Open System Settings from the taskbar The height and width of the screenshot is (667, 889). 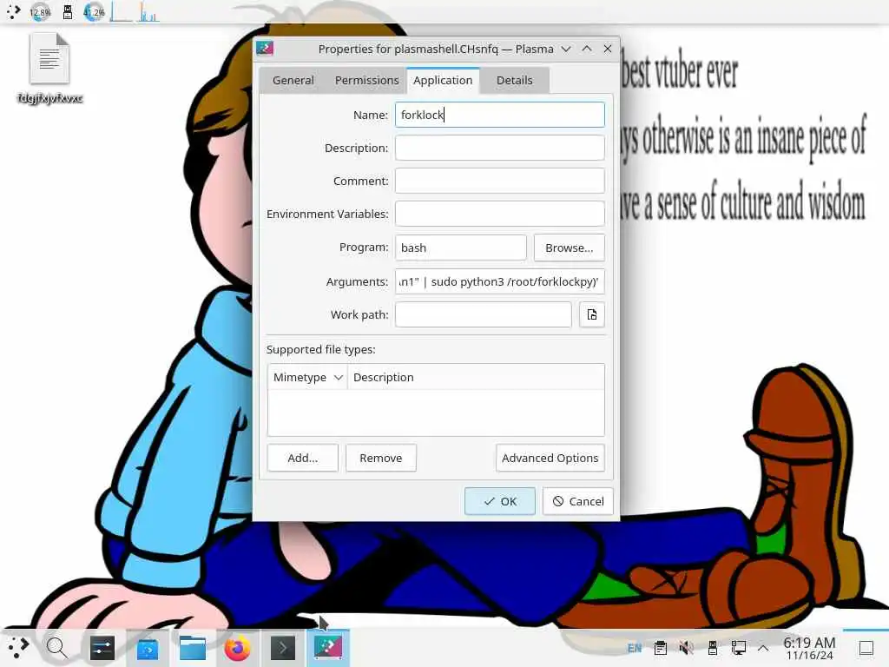102,647
